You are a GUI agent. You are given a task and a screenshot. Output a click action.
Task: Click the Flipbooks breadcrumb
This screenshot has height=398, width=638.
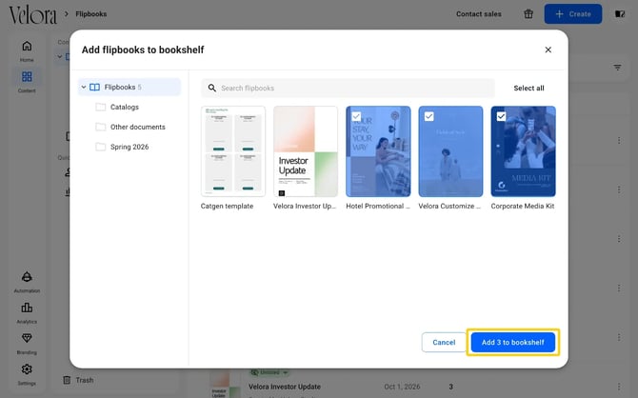[91, 14]
